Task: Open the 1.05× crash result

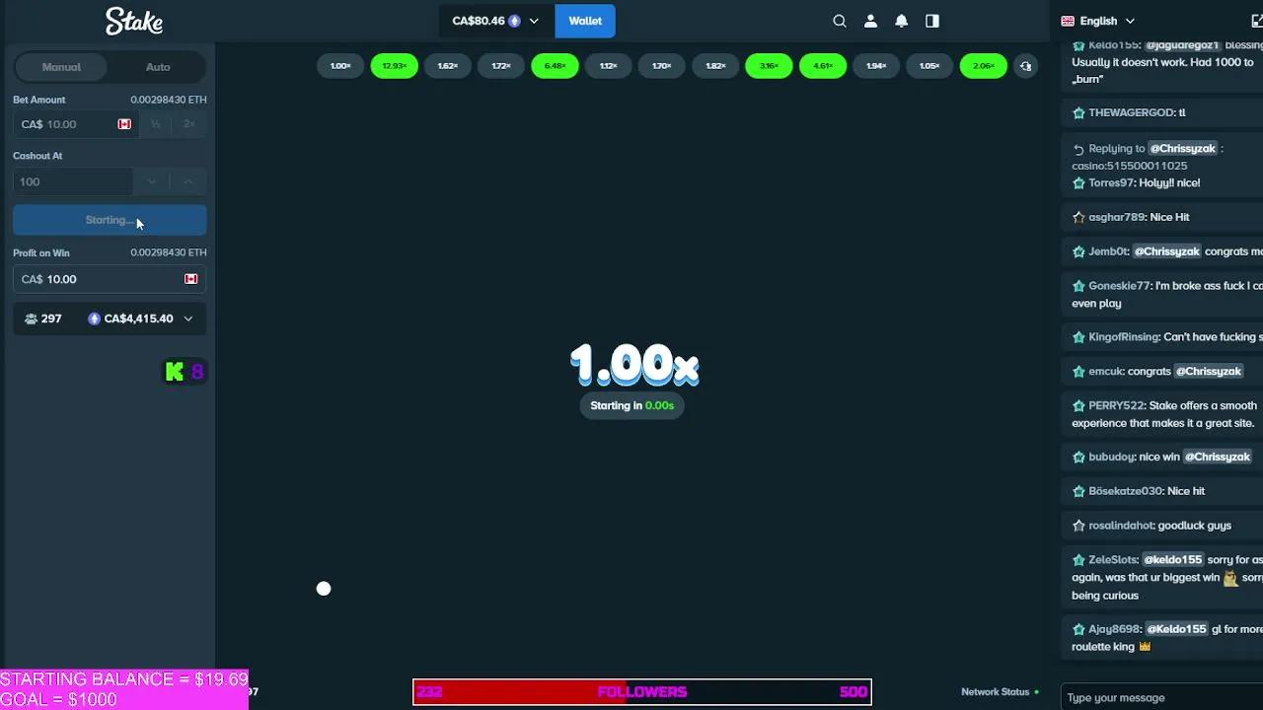Action: (929, 66)
